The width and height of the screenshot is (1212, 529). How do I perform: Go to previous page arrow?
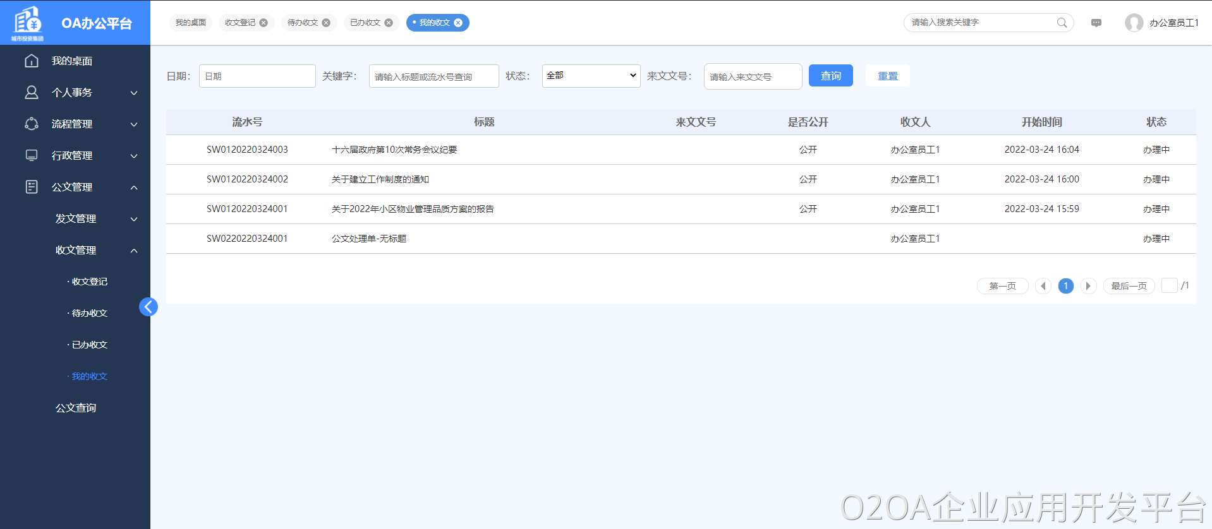pyautogui.click(x=1043, y=286)
